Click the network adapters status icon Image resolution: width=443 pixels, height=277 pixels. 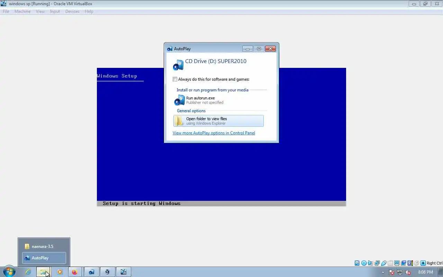pyautogui.click(x=377, y=263)
